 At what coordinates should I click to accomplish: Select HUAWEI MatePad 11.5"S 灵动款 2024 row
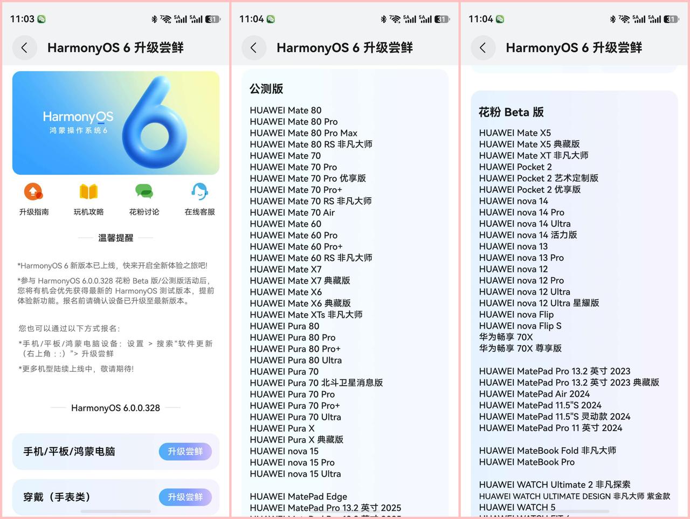click(x=555, y=417)
